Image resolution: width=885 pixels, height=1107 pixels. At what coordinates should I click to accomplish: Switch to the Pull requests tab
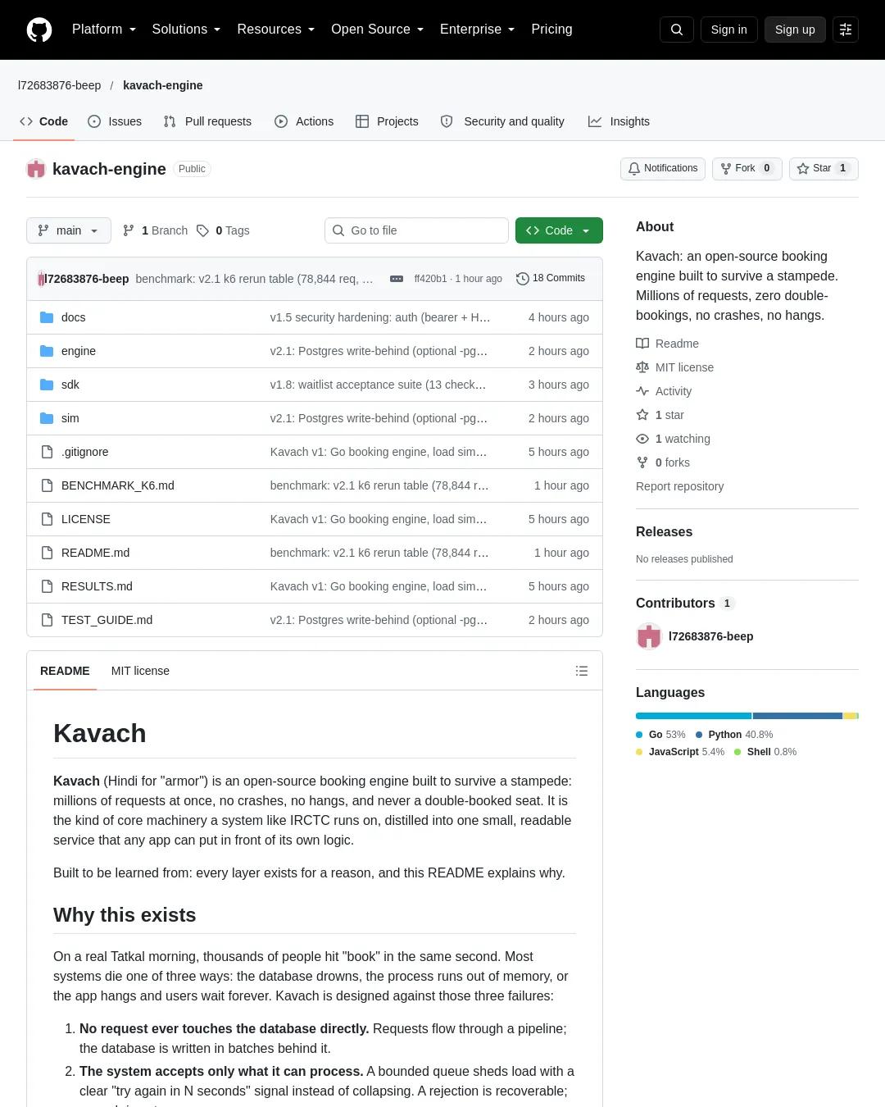pos(207,121)
